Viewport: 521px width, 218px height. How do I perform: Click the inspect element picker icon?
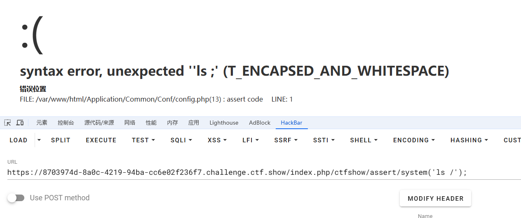(7, 123)
